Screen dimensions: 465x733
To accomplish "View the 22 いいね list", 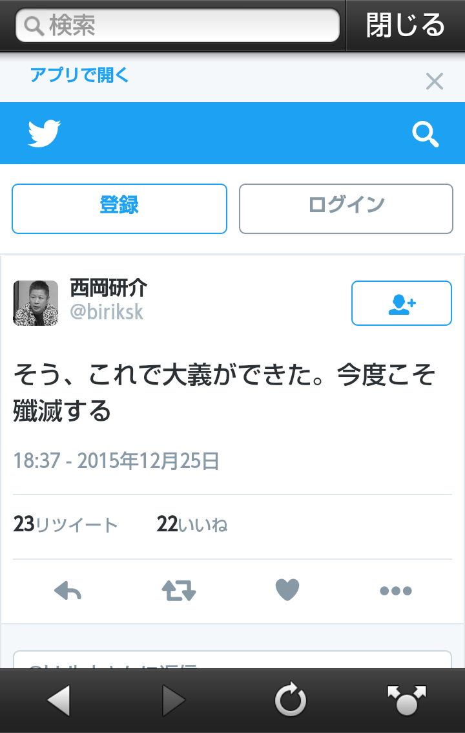I will point(192,524).
